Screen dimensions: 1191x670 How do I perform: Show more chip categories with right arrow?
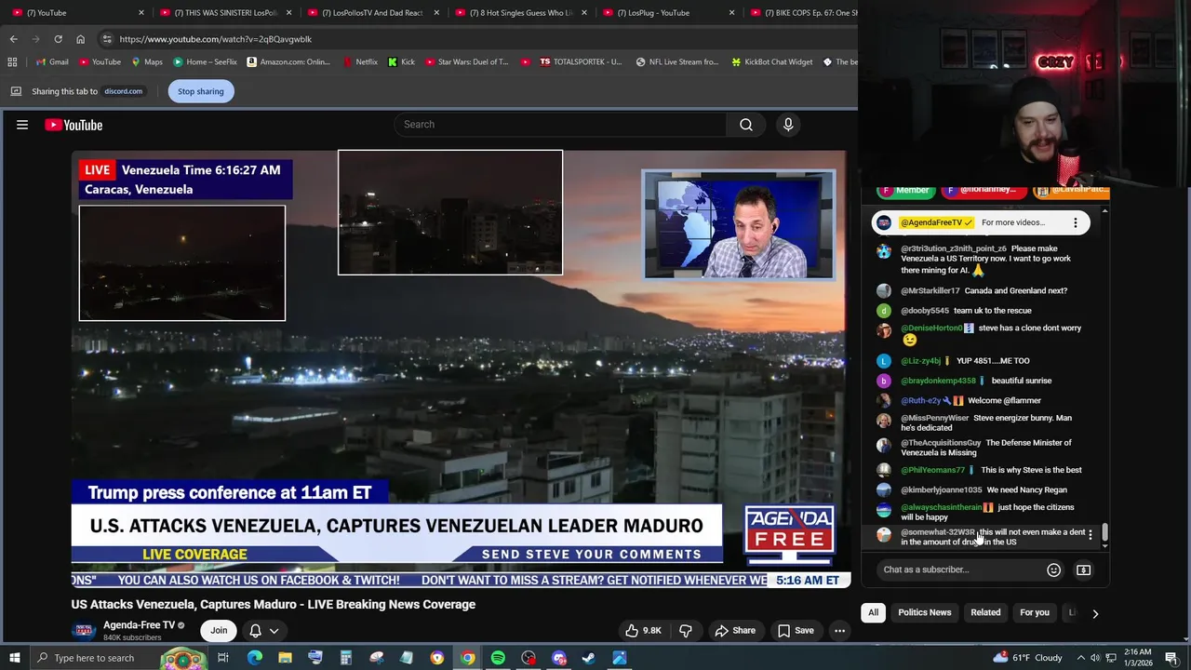coord(1095,613)
